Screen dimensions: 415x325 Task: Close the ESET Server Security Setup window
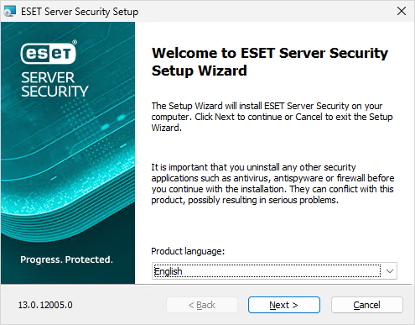point(402,11)
